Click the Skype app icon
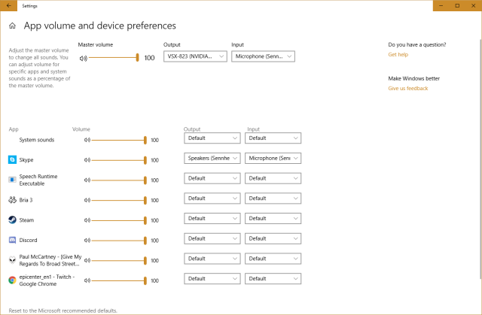Screen dimensions: 482x315 point(12,160)
